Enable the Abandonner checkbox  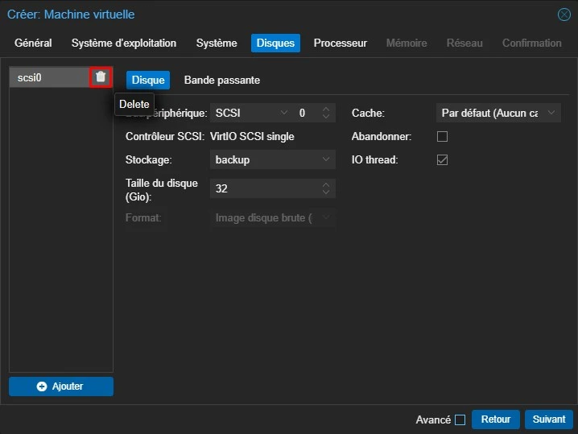tap(442, 136)
